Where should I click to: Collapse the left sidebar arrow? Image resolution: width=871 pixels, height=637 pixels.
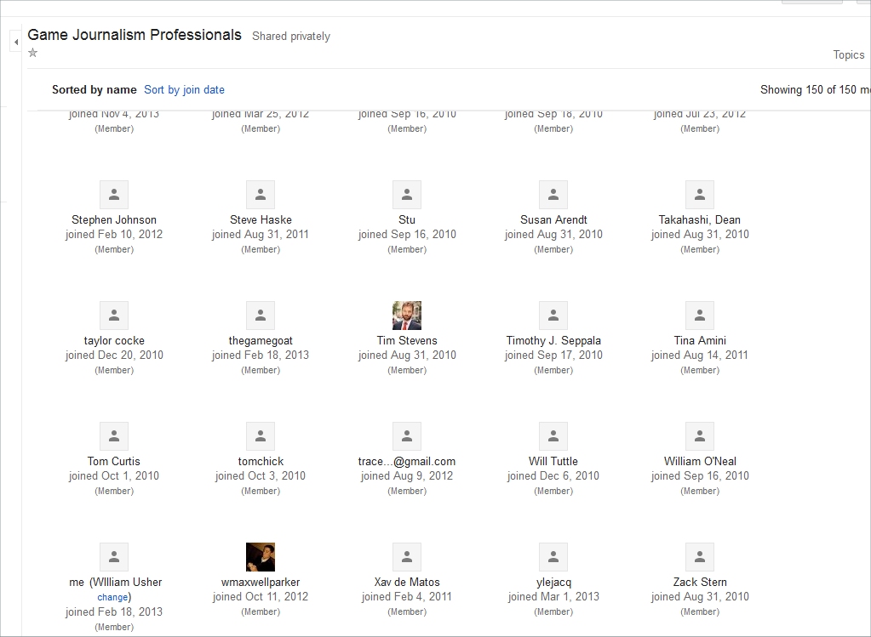15,42
